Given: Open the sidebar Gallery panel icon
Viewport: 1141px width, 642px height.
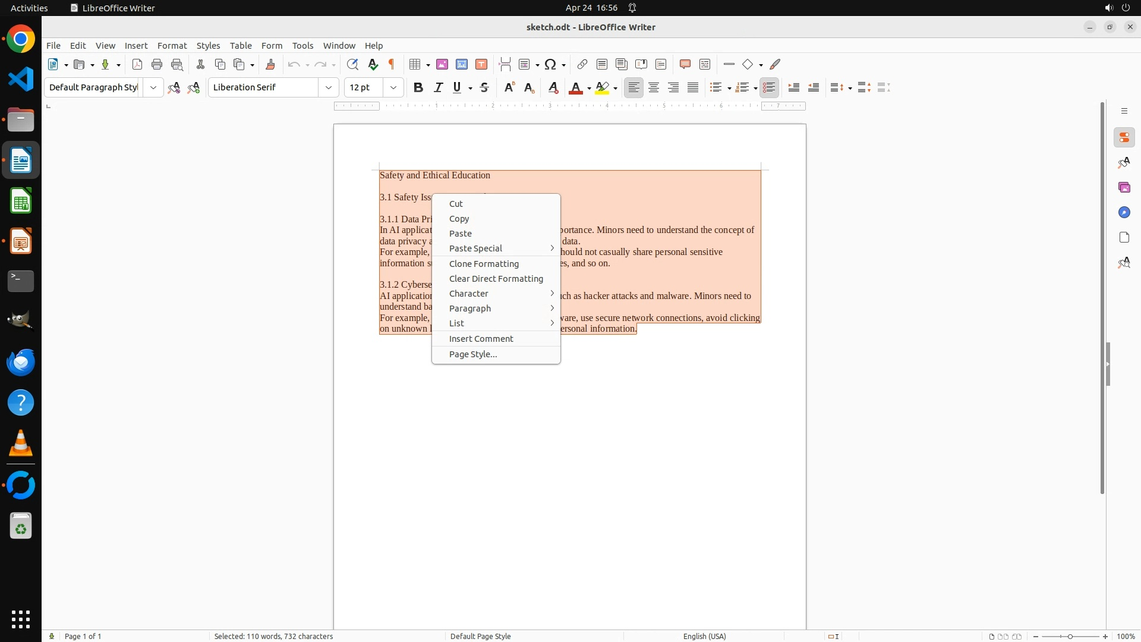Looking at the screenshot, I should 1124,188.
